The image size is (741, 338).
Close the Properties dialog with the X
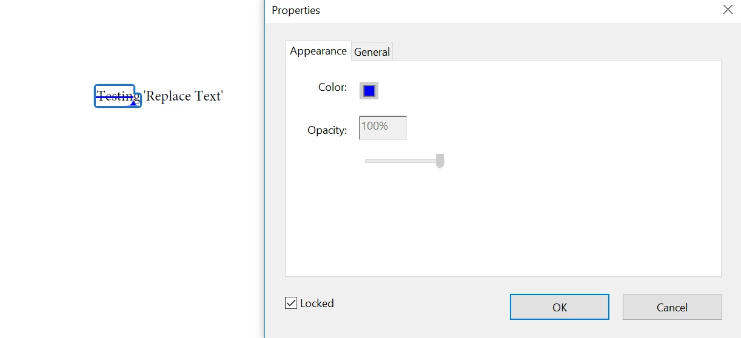click(728, 10)
